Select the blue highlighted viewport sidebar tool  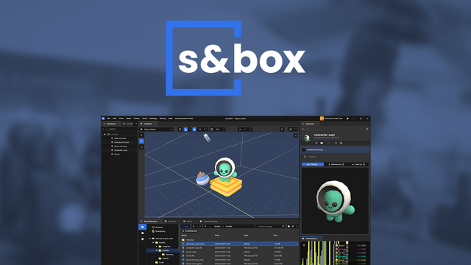click(141, 141)
